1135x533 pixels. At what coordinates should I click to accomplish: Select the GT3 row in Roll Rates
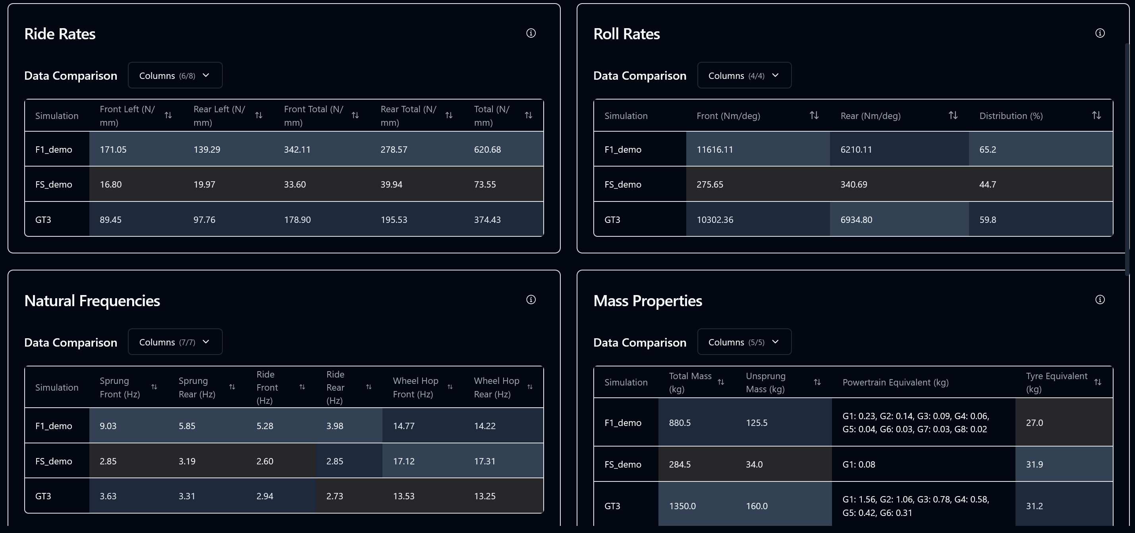pyautogui.click(x=612, y=220)
